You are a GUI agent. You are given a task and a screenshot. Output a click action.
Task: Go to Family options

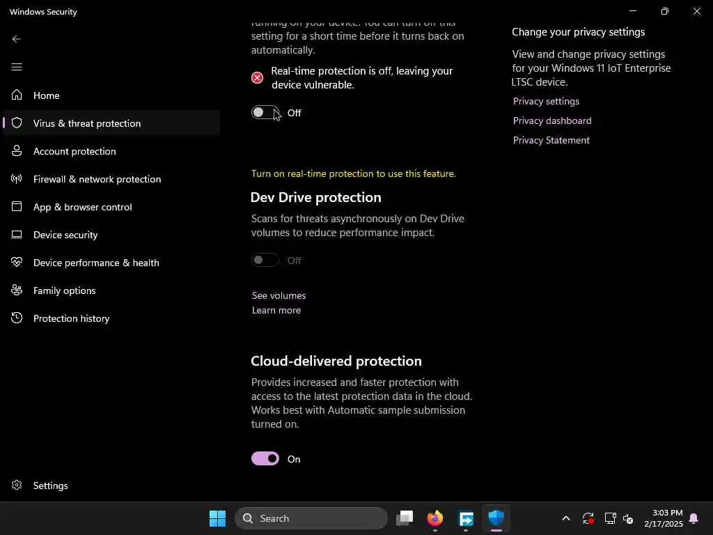click(x=111, y=290)
